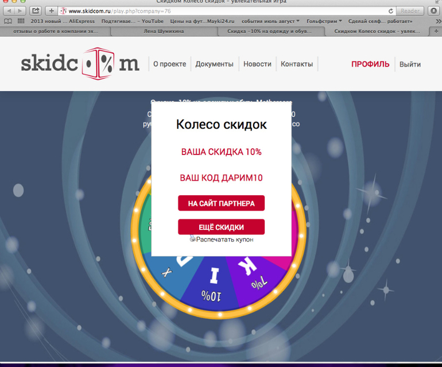Click the address bar URL field
Screen dimensions: 442x367
point(230,11)
